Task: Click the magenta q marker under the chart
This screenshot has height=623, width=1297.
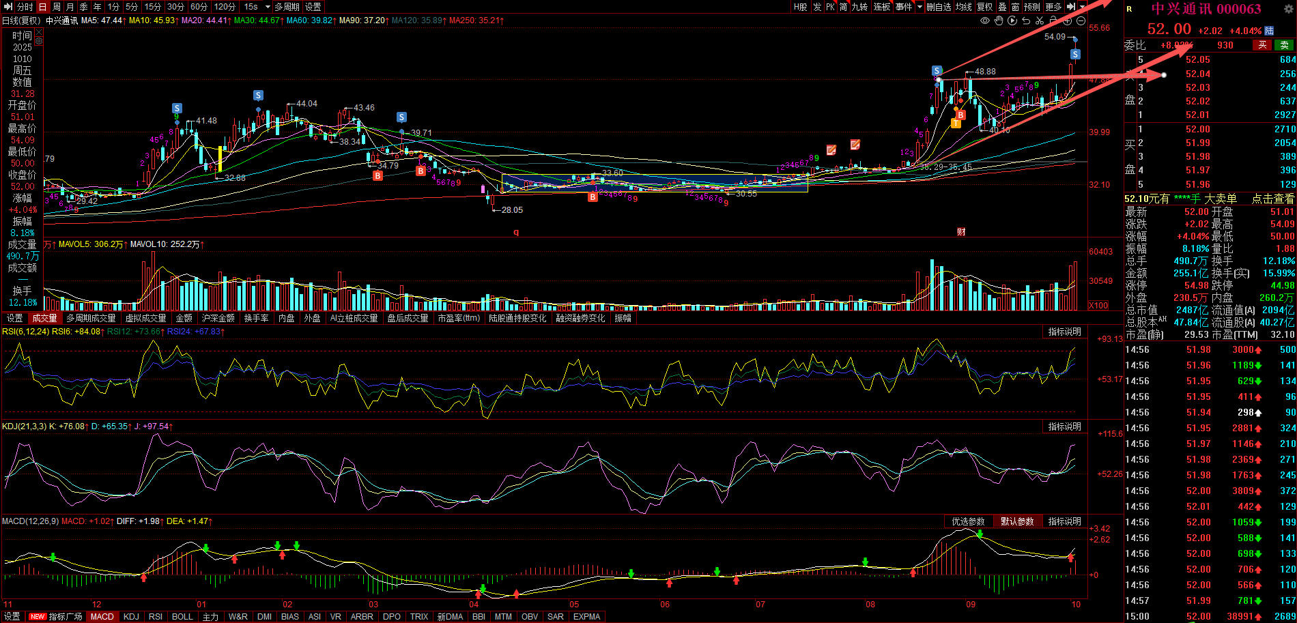Action: [x=516, y=232]
